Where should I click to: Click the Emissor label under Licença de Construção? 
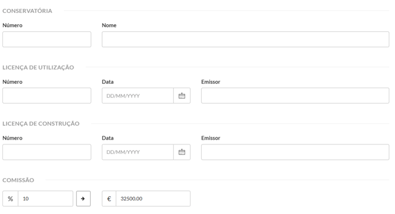(x=210, y=138)
